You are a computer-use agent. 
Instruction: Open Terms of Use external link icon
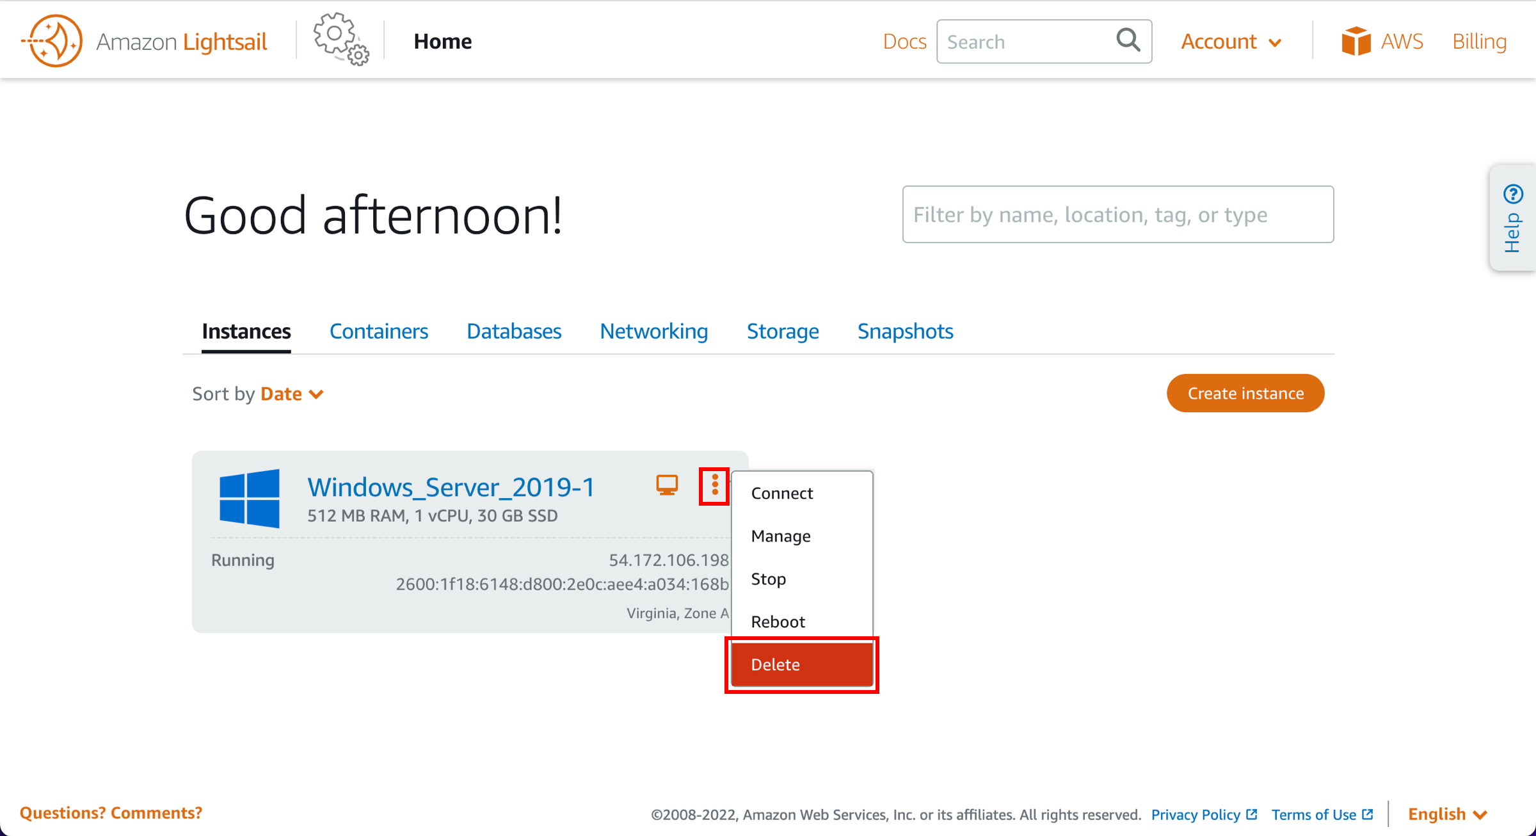pyautogui.click(x=1368, y=814)
